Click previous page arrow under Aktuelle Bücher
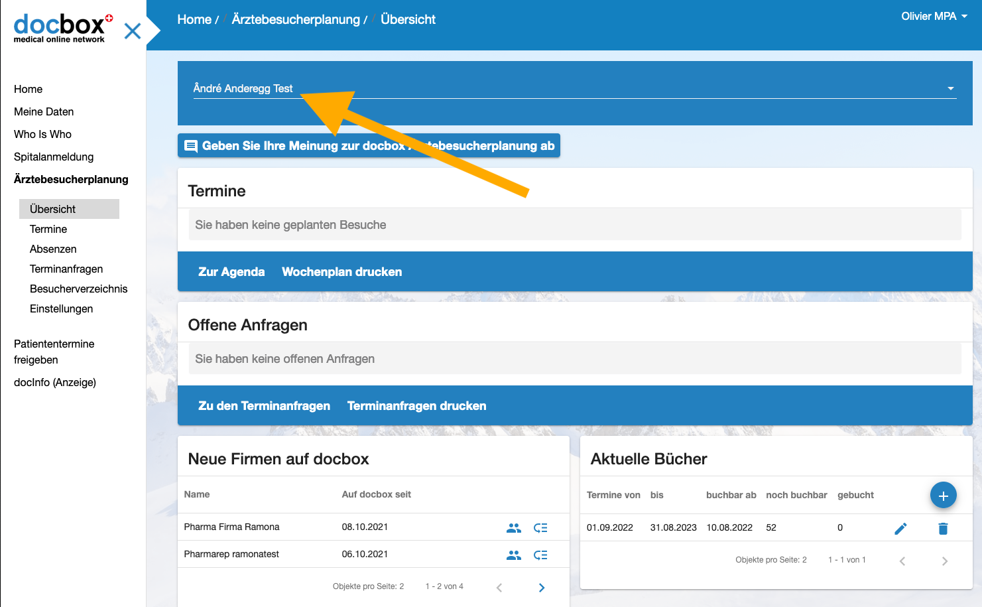982x607 pixels. tap(902, 561)
